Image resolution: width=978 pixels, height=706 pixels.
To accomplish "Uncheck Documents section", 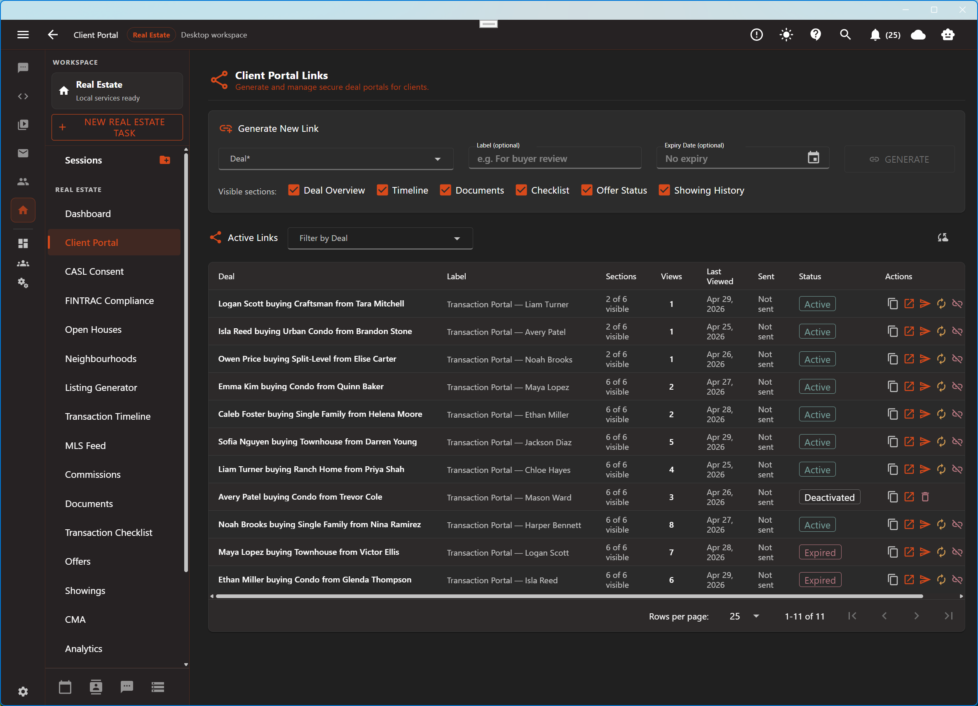I will coord(446,190).
